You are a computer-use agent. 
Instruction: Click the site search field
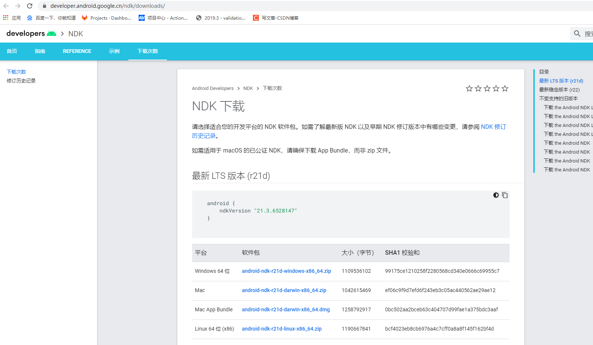(582, 34)
